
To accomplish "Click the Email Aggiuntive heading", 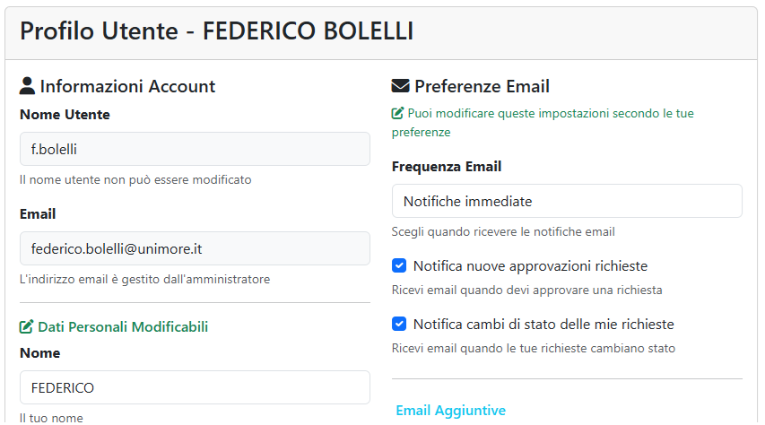I will click(450, 411).
